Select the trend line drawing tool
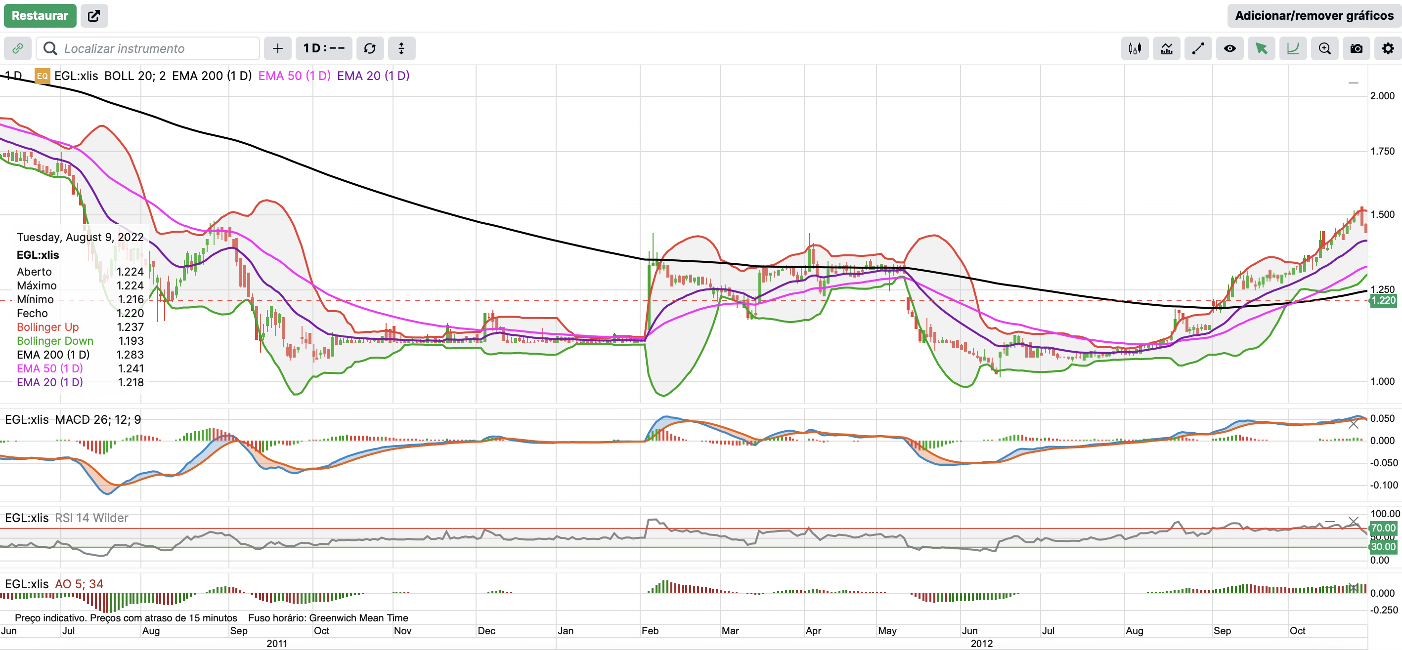This screenshot has width=1402, height=650. 1198,48
